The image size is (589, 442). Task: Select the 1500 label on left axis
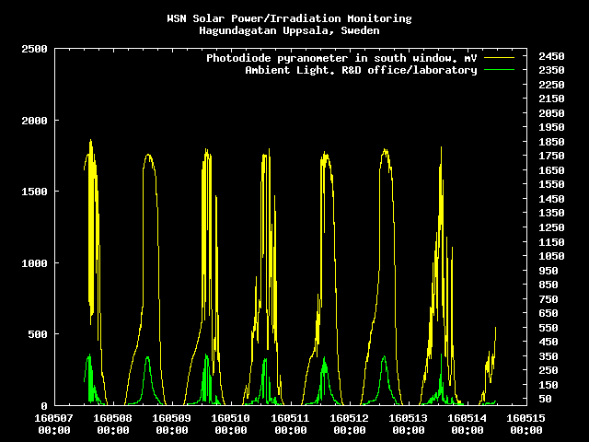coord(32,192)
